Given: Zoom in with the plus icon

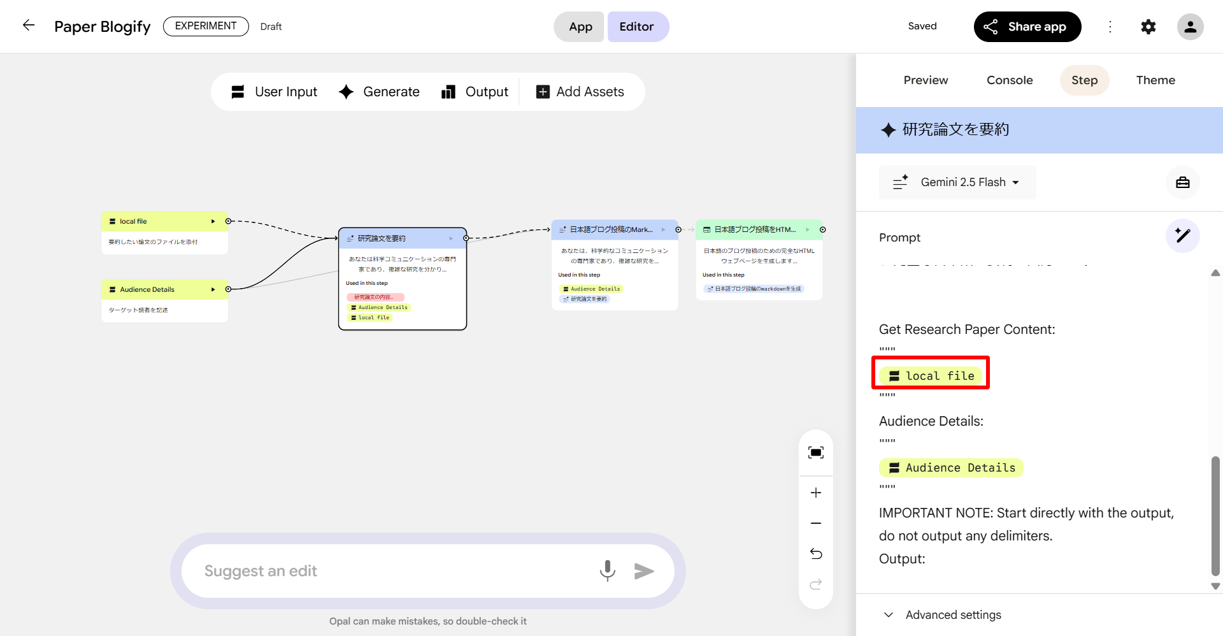Looking at the screenshot, I should (x=815, y=493).
